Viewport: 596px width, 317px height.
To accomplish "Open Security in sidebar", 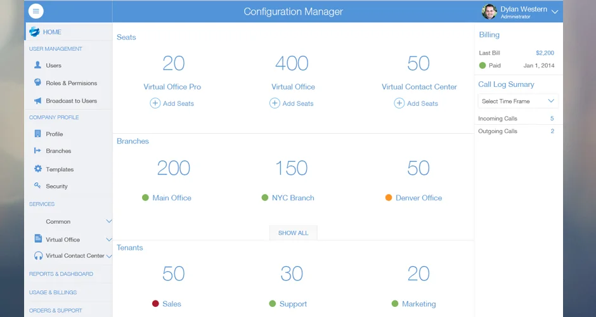I will tap(56, 186).
